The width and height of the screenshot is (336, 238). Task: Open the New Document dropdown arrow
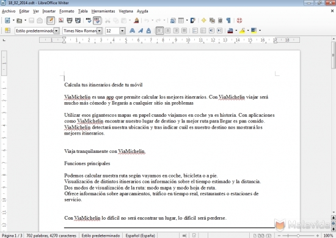[13, 21]
